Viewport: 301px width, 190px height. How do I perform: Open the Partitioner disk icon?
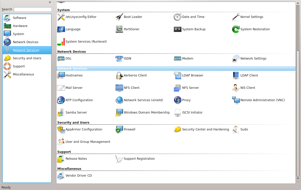119,29
